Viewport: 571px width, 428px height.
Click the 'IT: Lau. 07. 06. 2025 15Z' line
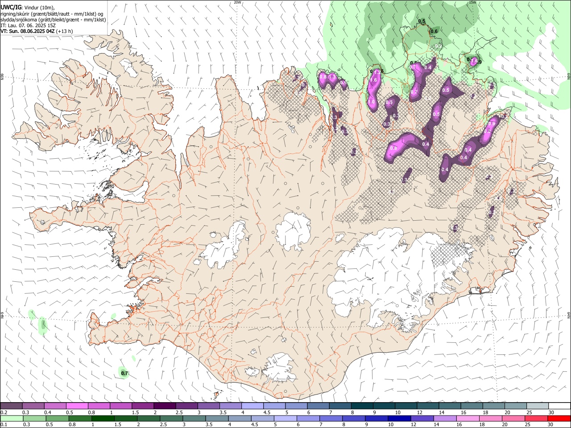tap(28, 25)
